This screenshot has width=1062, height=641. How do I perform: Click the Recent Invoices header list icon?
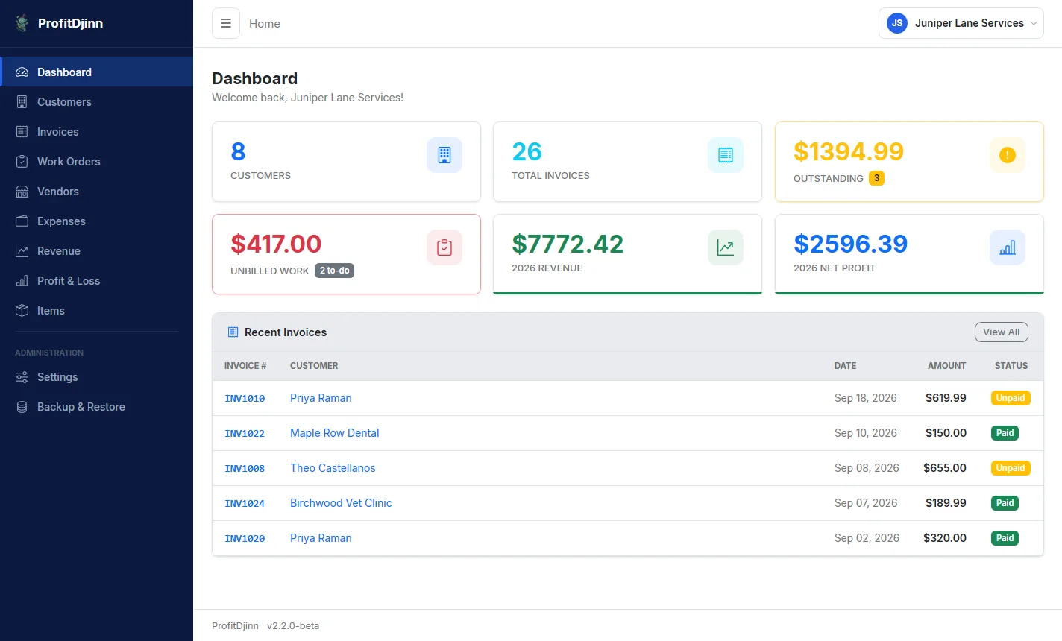[233, 332]
